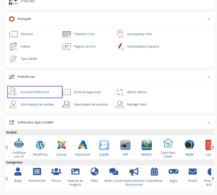The width and height of the screenshot is (217, 195).
Task: Open the Galerias de Imagens category icon
Action: (75, 172)
